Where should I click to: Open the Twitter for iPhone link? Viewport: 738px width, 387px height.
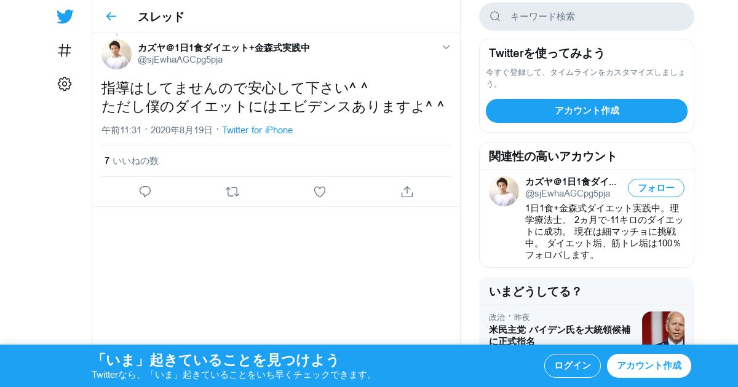[257, 130]
